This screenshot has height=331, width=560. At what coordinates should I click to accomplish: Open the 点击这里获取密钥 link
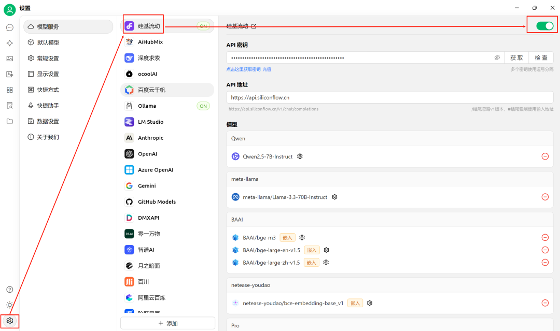point(243,69)
